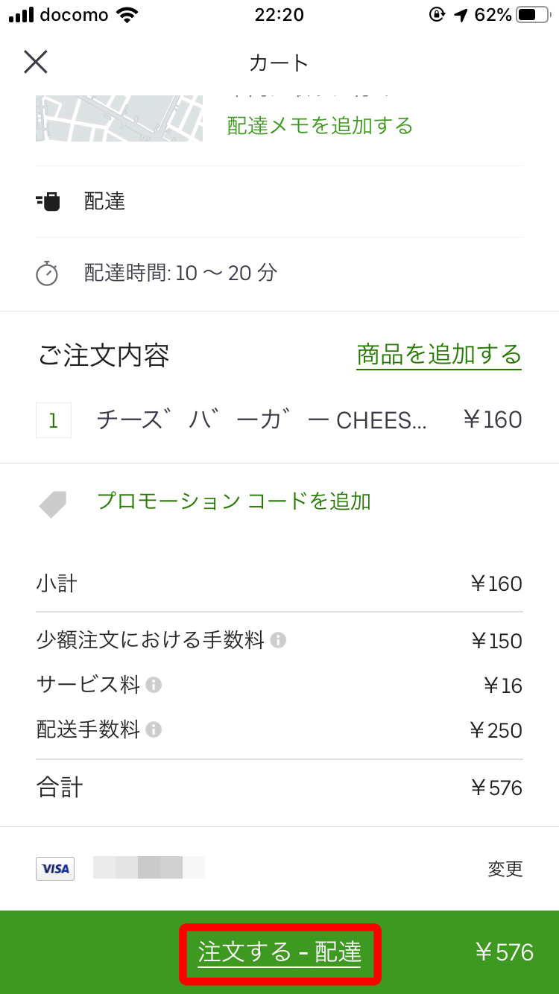The image size is (559, 994).
Task: Tap info icon beside サービス料
Action: 154,685
